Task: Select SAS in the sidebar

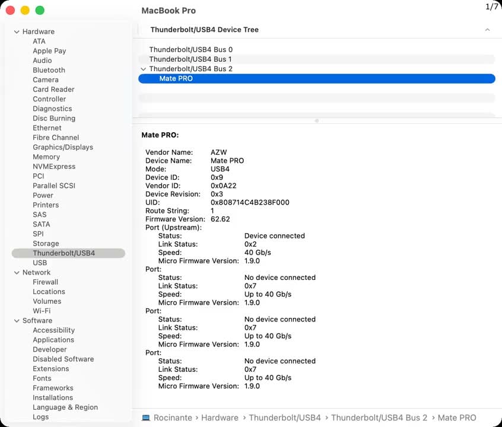Action: [x=40, y=215]
